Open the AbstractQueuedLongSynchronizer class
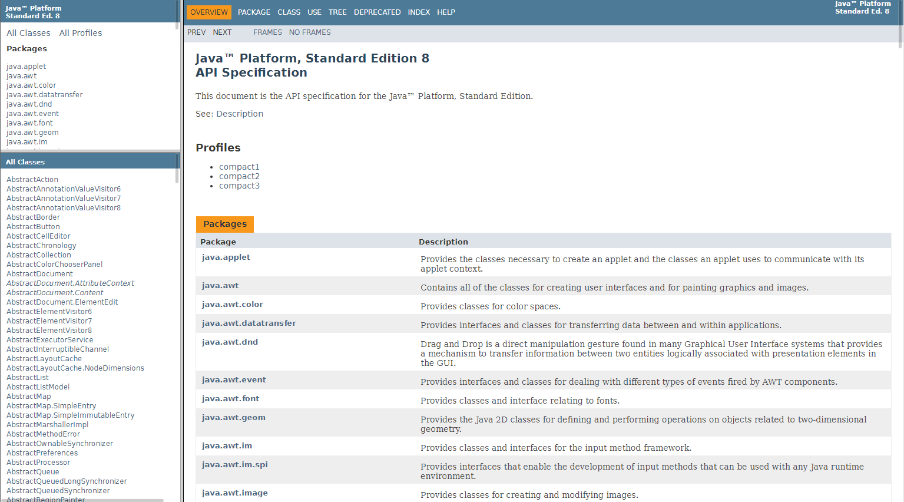The height and width of the screenshot is (502, 904). click(67, 481)
